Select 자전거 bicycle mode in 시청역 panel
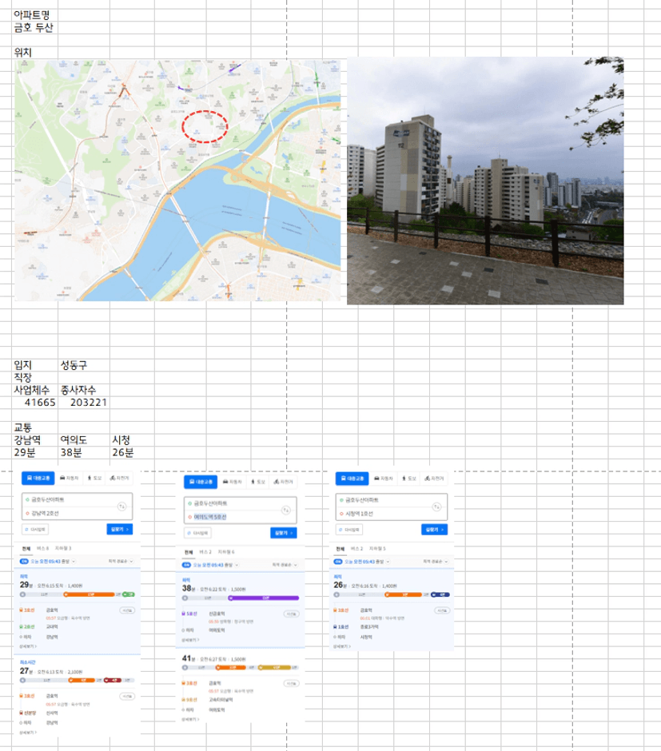The width and height of the screenshot is (661, 751). 434,479
